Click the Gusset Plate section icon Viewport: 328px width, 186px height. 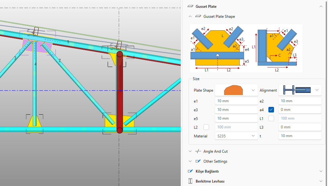coord(190,6)
